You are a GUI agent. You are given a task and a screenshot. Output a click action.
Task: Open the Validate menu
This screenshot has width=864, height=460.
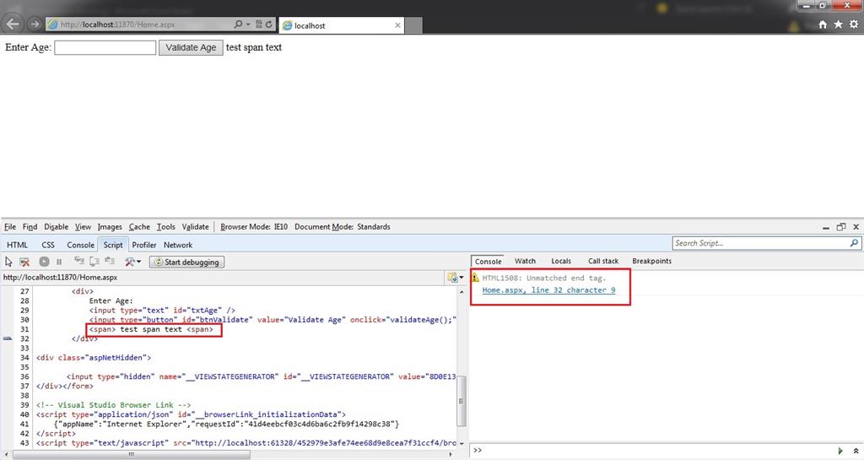tap(196, 227)
